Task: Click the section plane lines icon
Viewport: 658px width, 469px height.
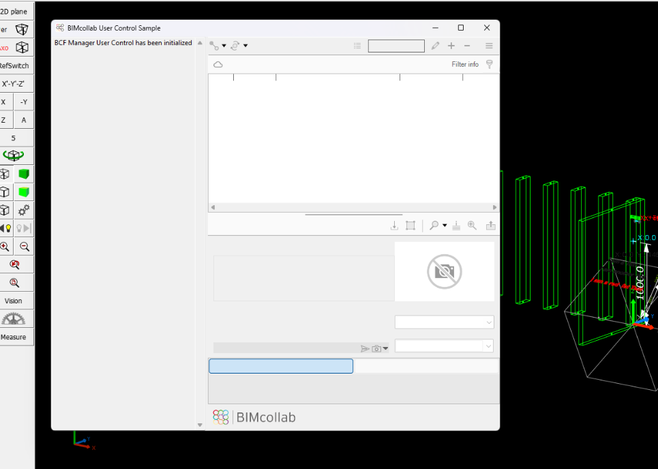Action: tap(456, 226)
